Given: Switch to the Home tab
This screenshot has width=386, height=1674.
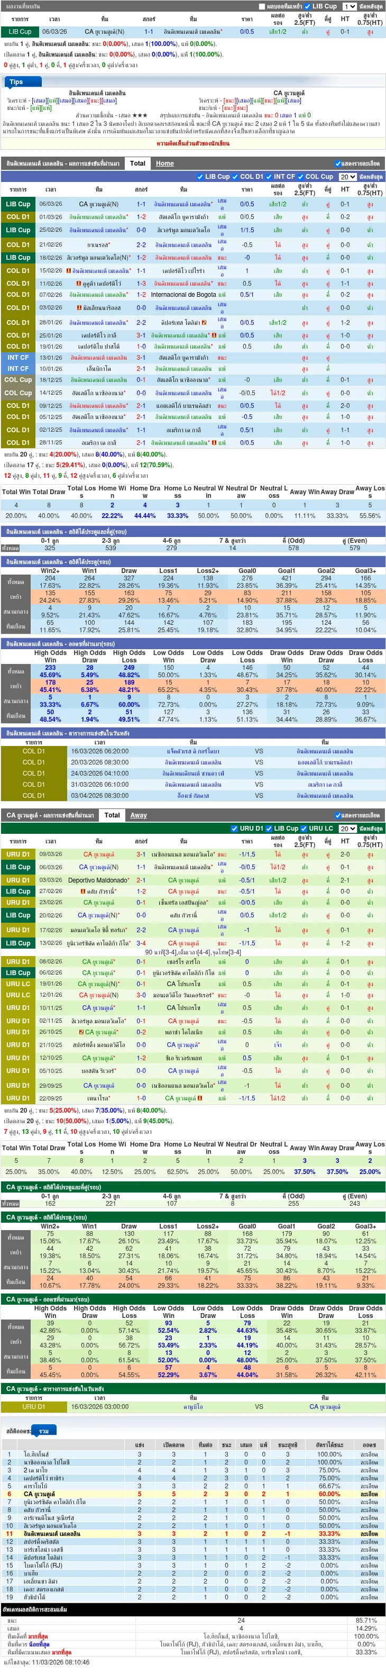Looking at the screenshot, I should click(x=164, y=164).
